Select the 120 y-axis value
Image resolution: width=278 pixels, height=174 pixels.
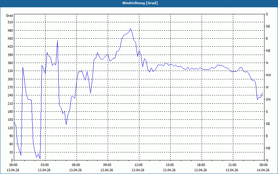10,128
